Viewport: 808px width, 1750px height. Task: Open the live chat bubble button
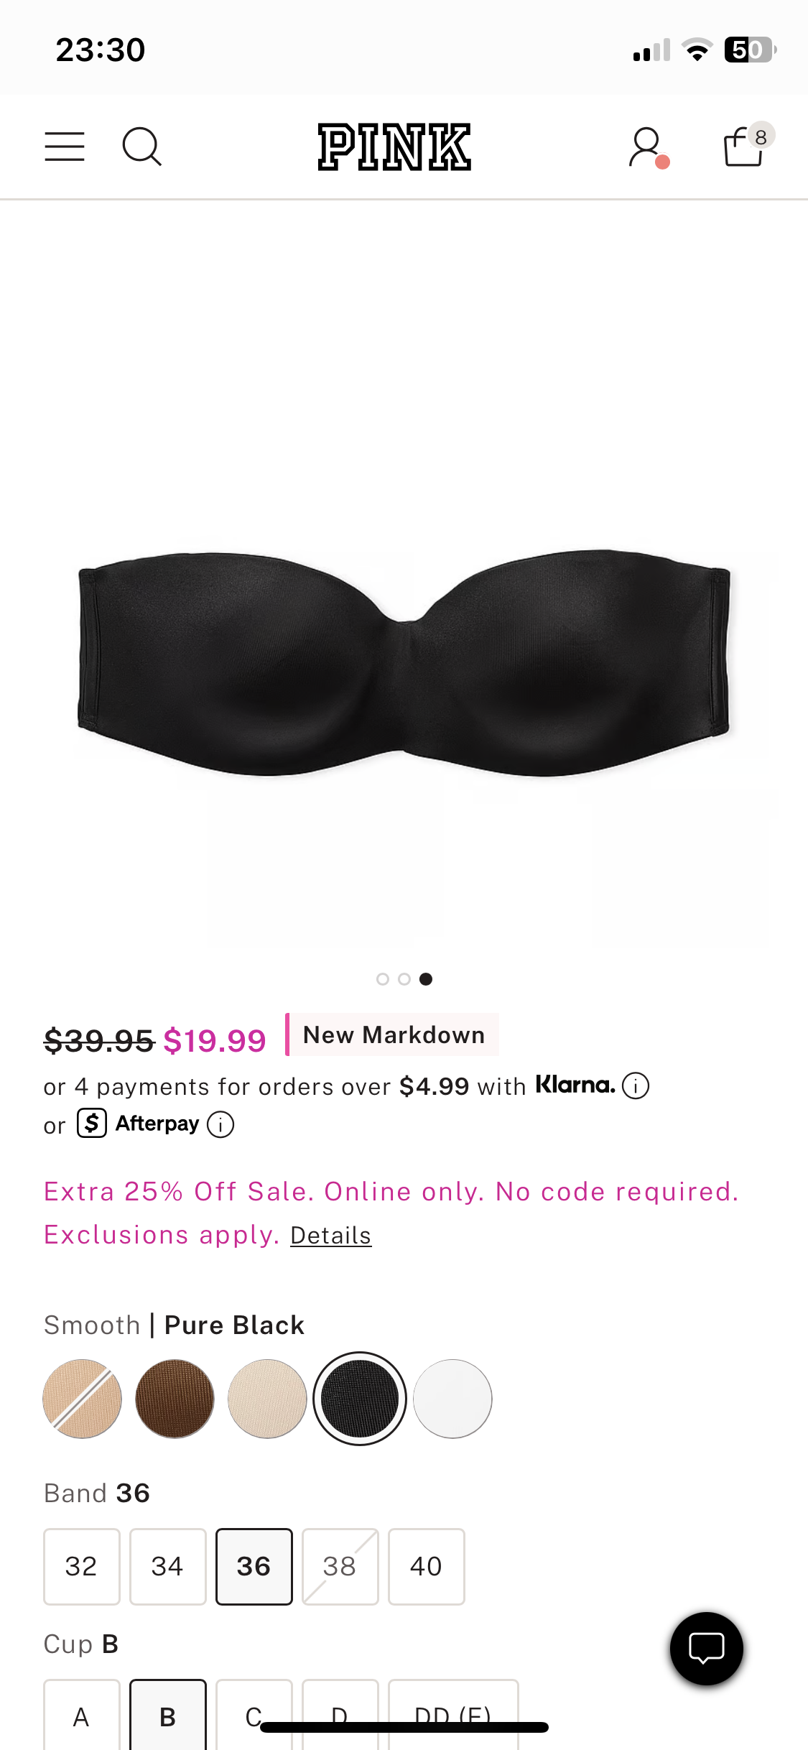pos(707,1648)
